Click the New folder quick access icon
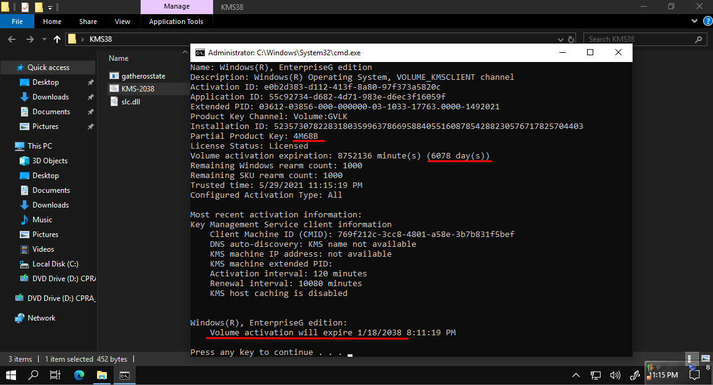Screen dimensions: 713x385 [x=39, y=7]
